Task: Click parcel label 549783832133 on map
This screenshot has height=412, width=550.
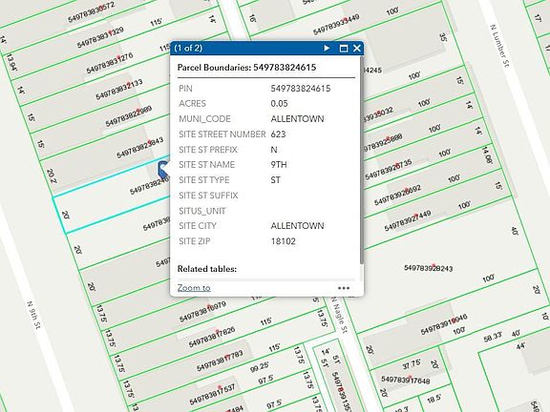Action: pyautogui.click(x=119, y=90)
